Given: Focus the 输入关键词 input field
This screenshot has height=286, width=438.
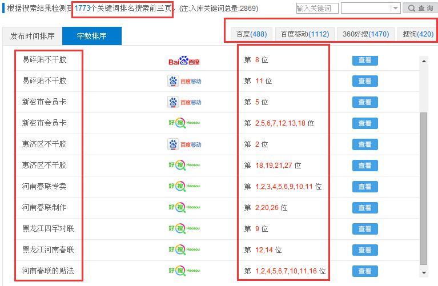Looking at the screenshot, I should coord(318,8).
